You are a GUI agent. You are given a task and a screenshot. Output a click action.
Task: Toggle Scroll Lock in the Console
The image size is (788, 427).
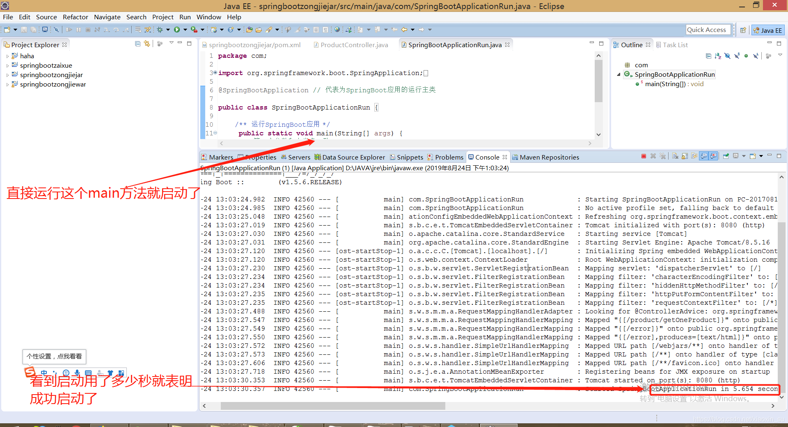click(x=685, y=156)
